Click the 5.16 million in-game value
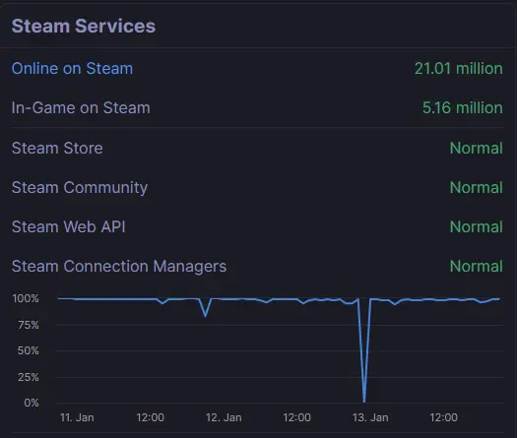Image resolution: width=517 pixels, height=438 pixels. point(462,107)
